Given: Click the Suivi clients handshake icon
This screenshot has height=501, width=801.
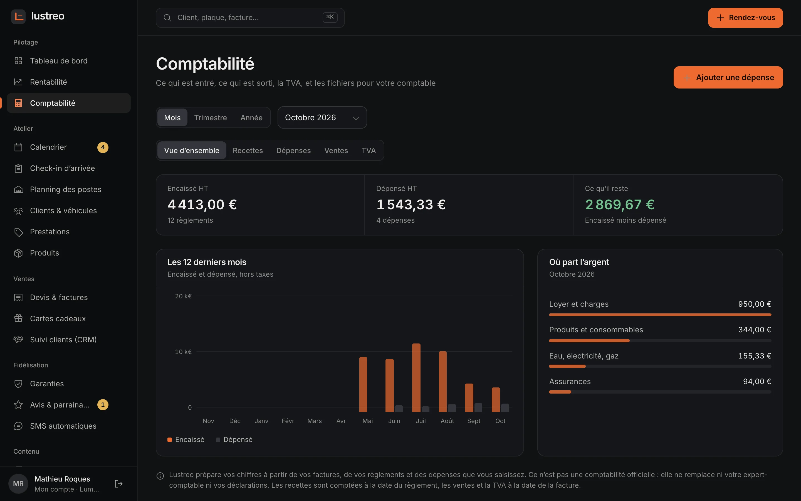Looking at the screenshot, I should point(18,340).
